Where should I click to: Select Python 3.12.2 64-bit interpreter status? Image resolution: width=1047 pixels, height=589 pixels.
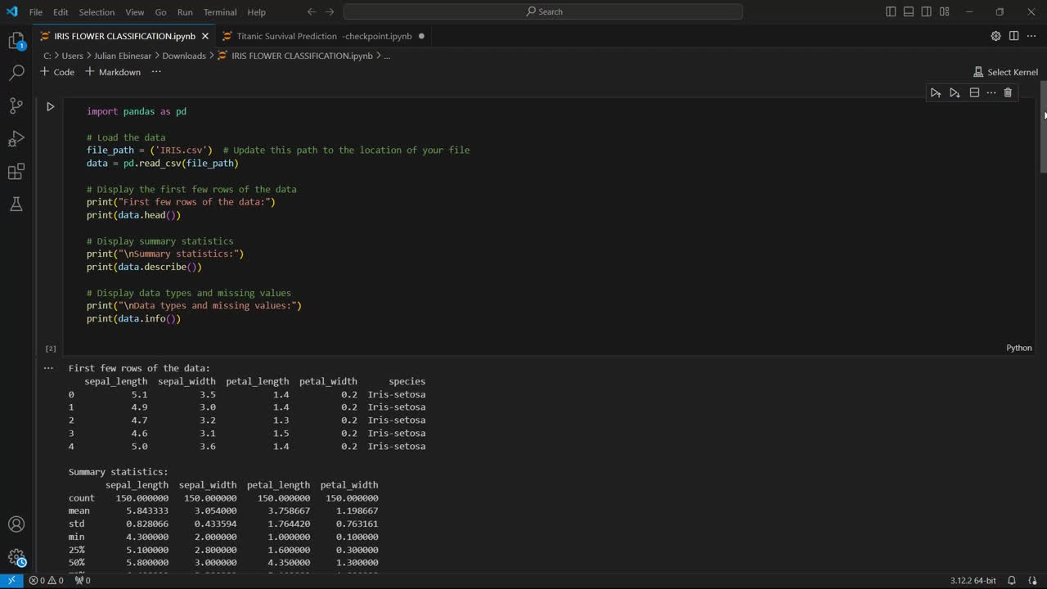pos(973,580)
